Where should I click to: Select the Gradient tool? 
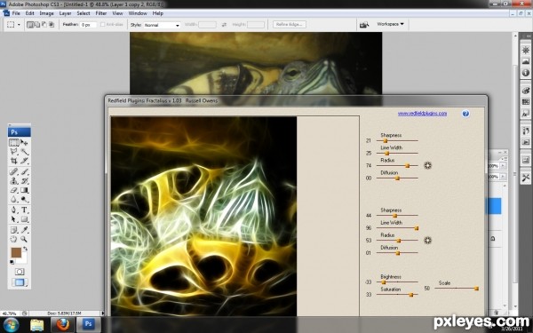[24, 190]
